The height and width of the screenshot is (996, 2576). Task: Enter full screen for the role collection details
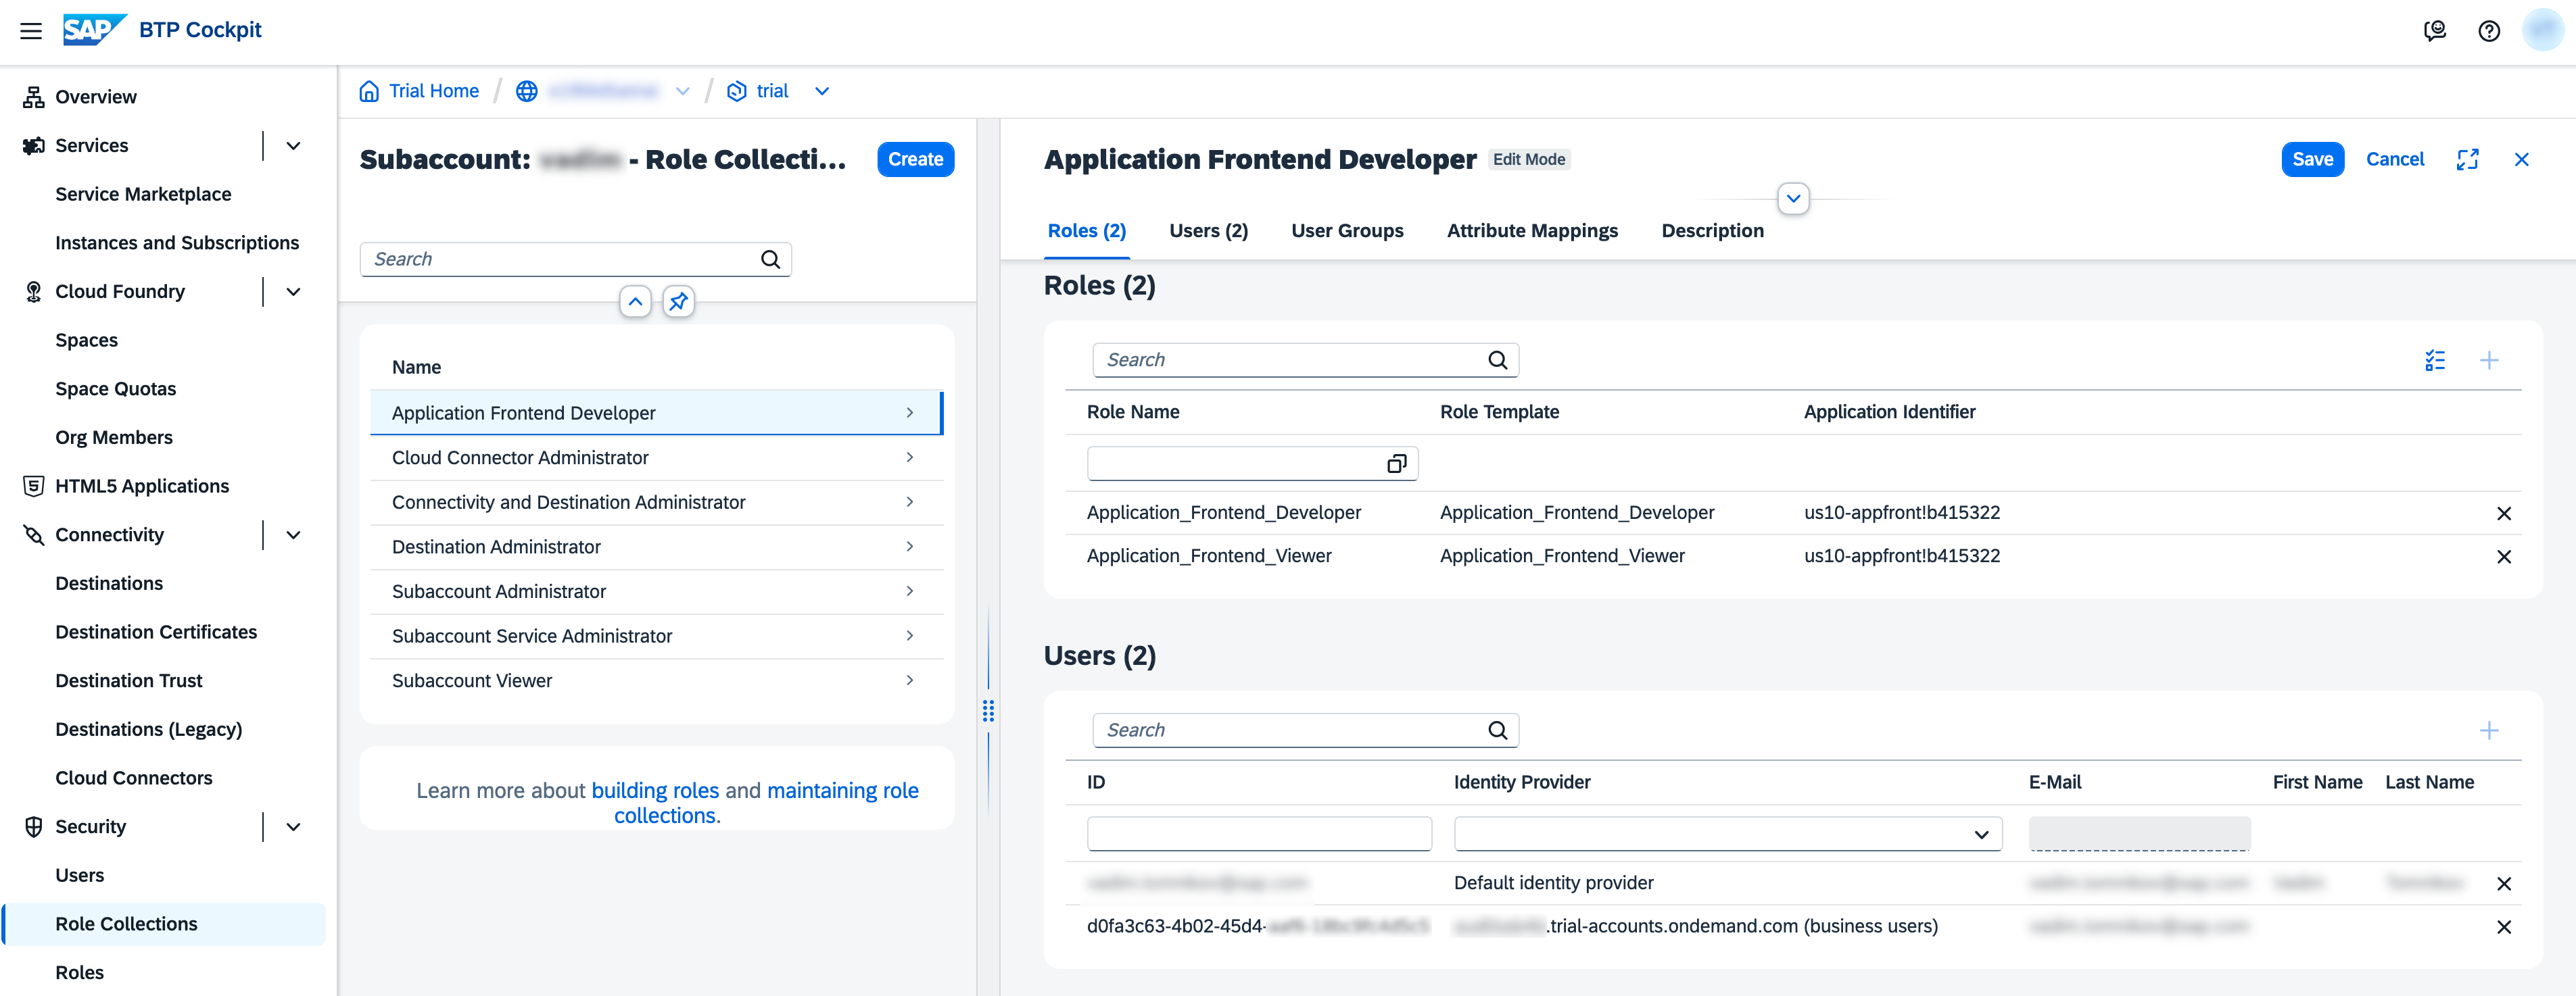(x=2467, y=160)
